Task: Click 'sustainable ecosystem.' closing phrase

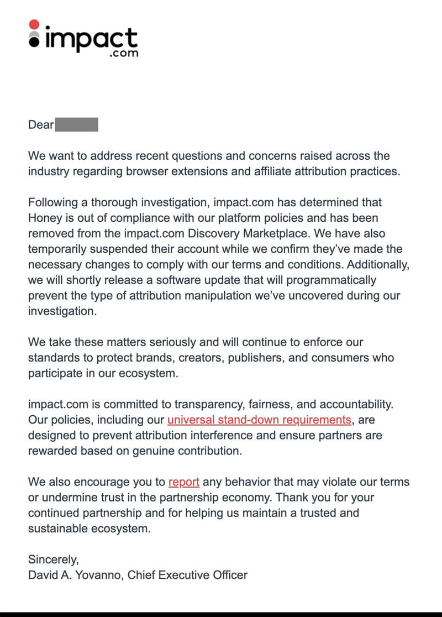Action: (x=90, y=529)
